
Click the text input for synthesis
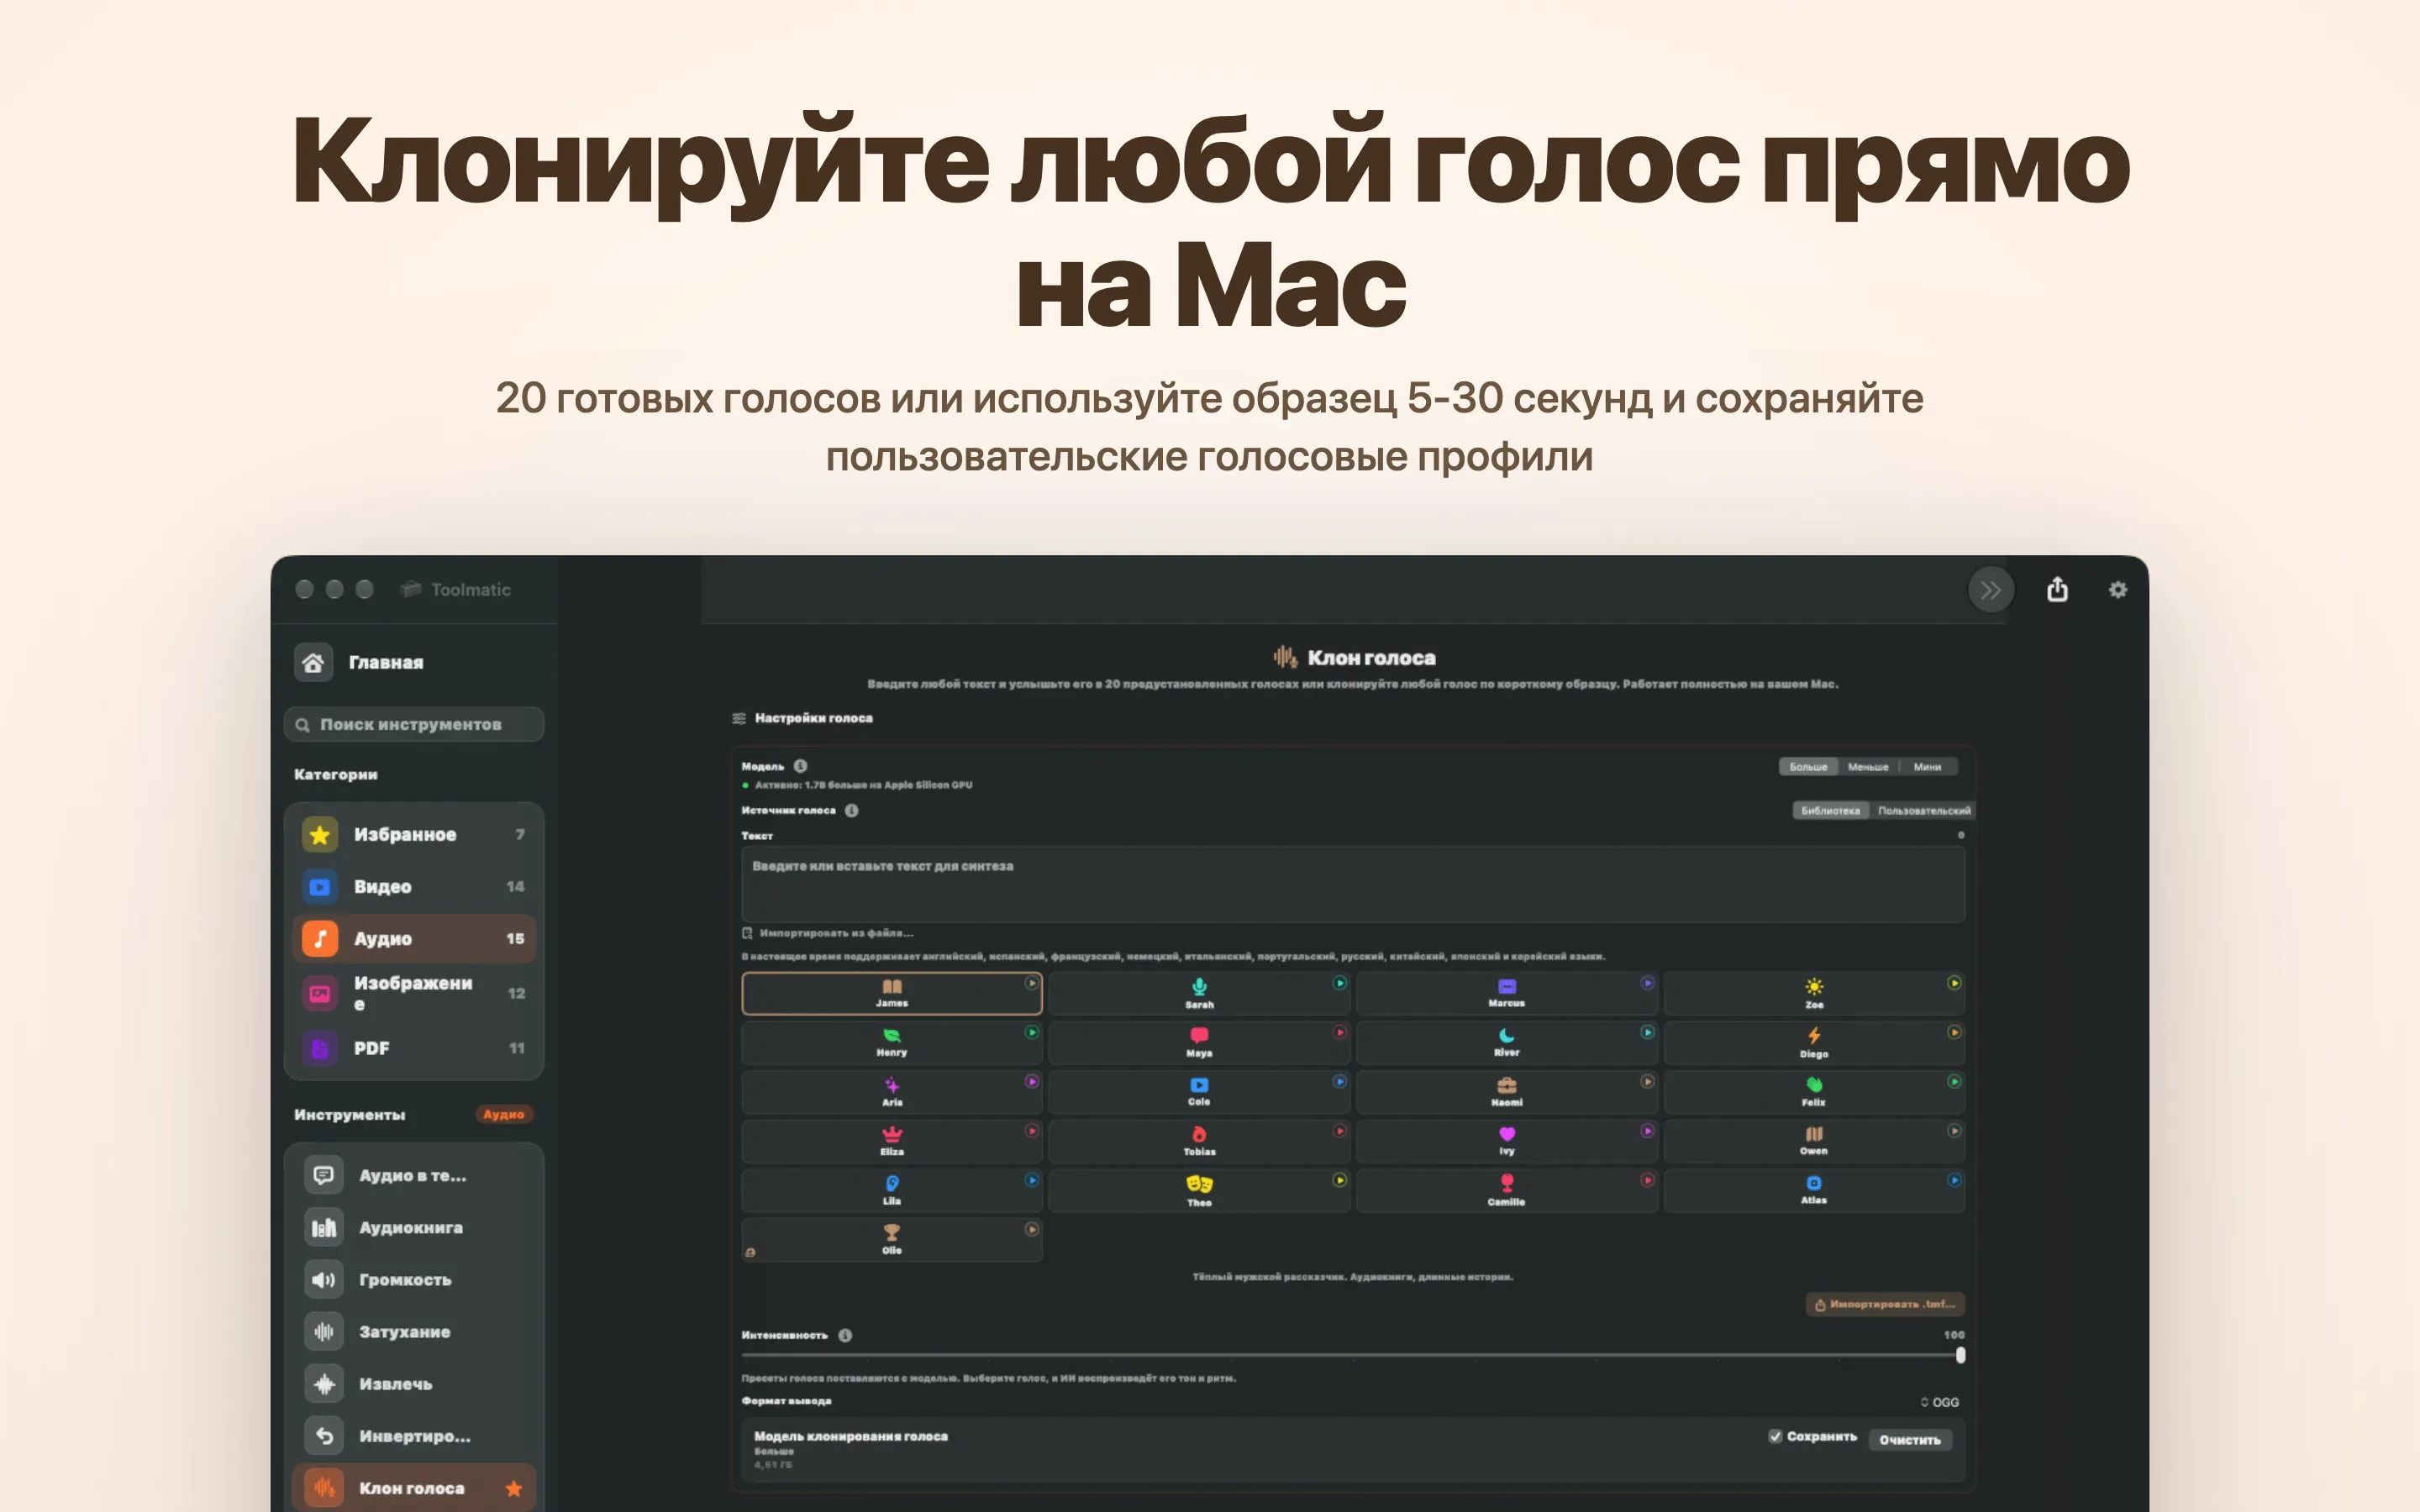1353,884
